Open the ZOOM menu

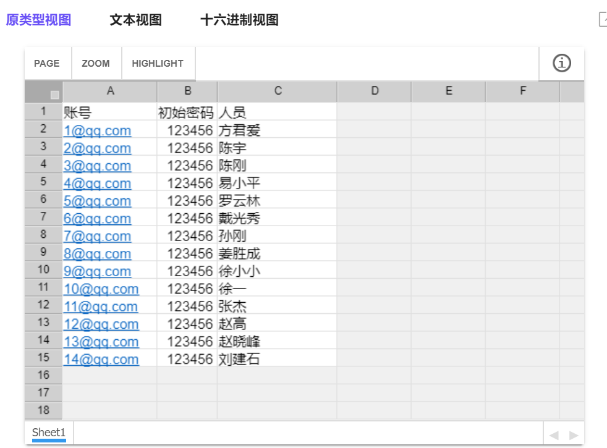click(96, 64)
